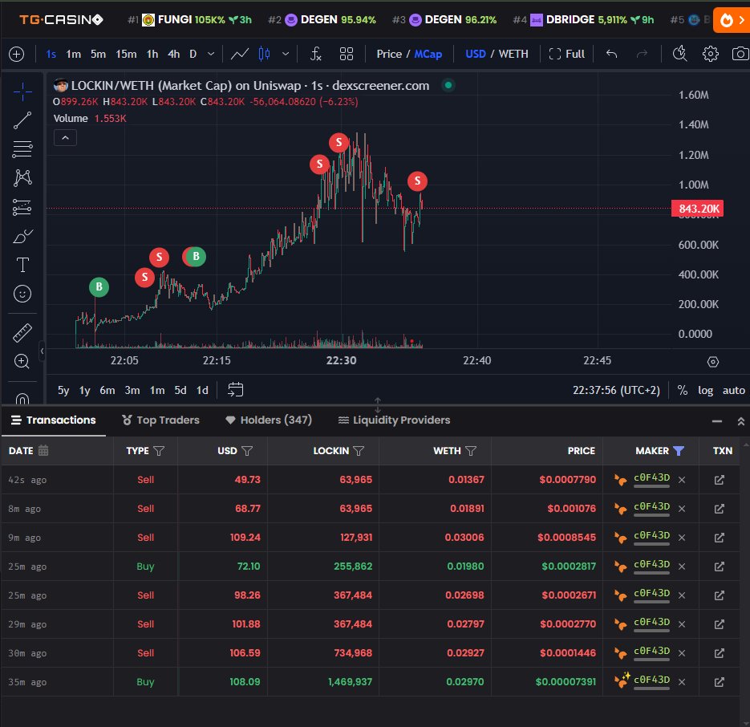Toggle chart between Price and MCap
Viewport: 750px width, 727px height.
click(409, 54)
